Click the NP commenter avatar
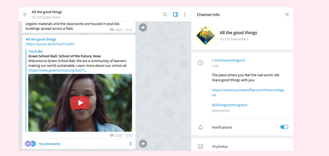Image resolution: width=329 pixels, height=156 pixels. coord(28,144)
